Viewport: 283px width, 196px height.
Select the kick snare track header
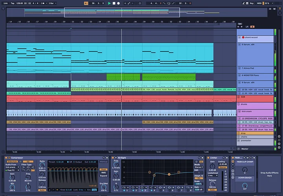click(256, 113)
